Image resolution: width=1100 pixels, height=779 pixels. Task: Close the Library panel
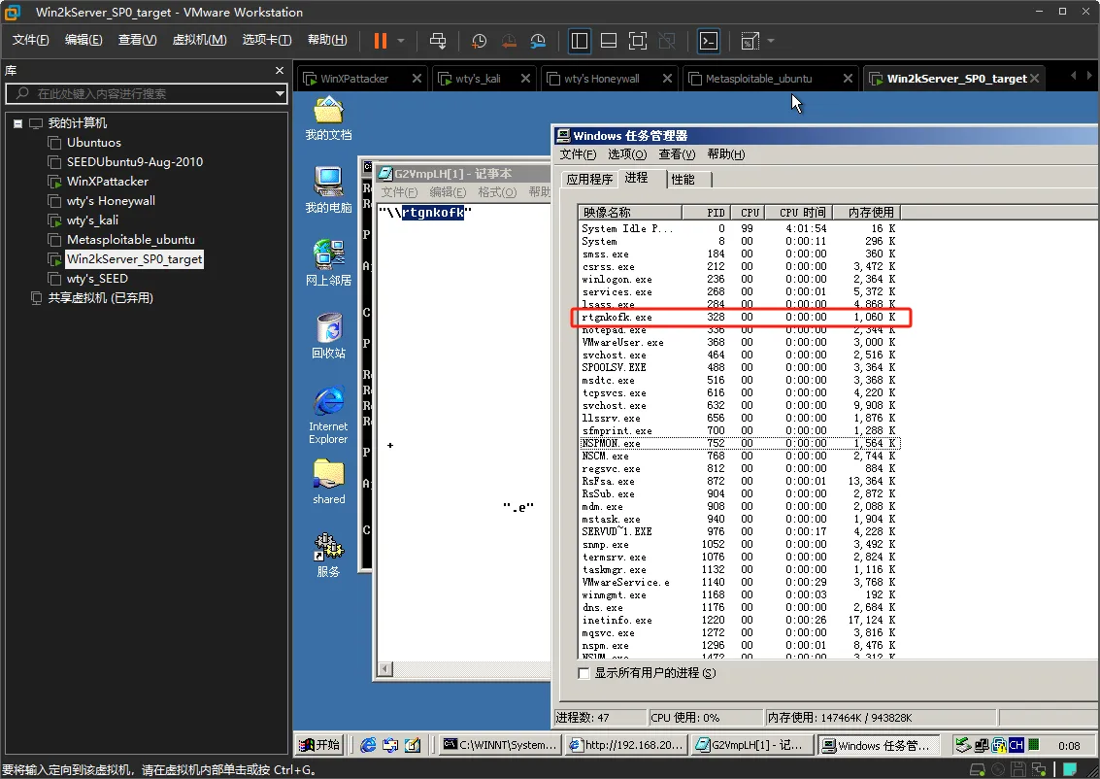280,70
